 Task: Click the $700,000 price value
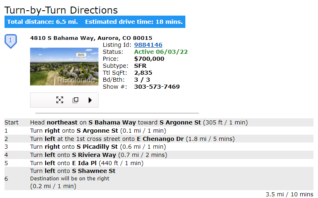point(149,59)
